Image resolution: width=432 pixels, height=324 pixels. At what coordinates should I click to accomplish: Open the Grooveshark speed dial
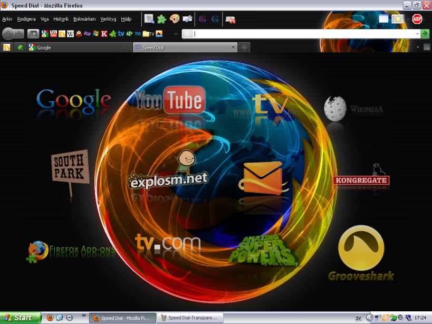(x=361, y=253)
